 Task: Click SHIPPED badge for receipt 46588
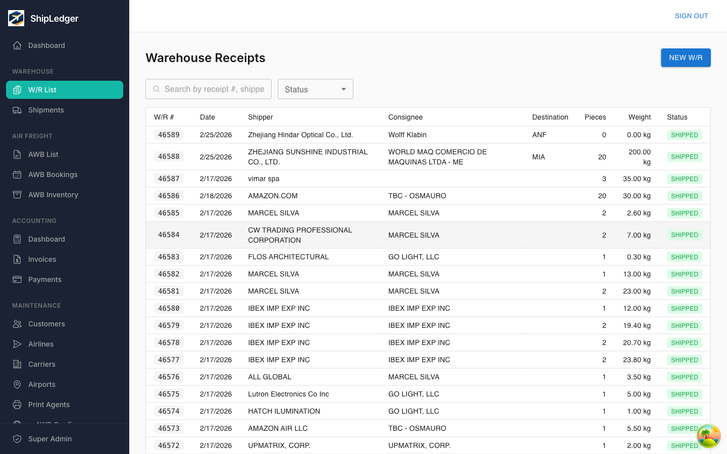tap(685, 157)
